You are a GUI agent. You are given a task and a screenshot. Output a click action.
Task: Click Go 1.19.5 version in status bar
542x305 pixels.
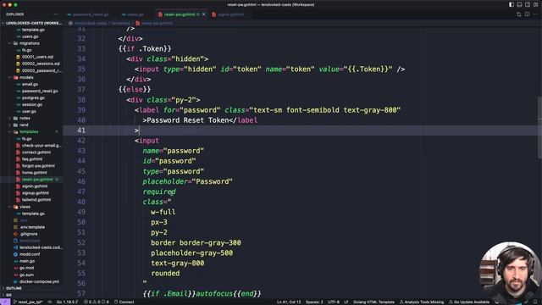coord(67,302)
